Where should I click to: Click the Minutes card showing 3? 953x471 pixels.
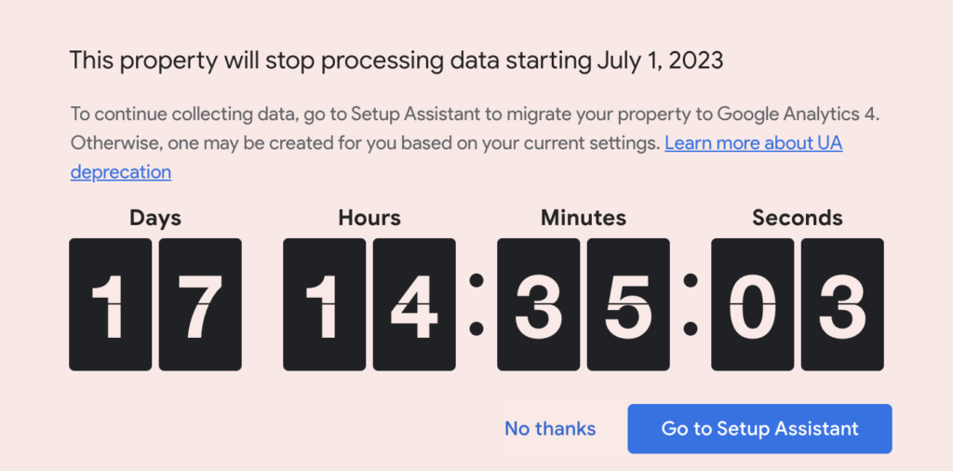[x=538, y=304]
